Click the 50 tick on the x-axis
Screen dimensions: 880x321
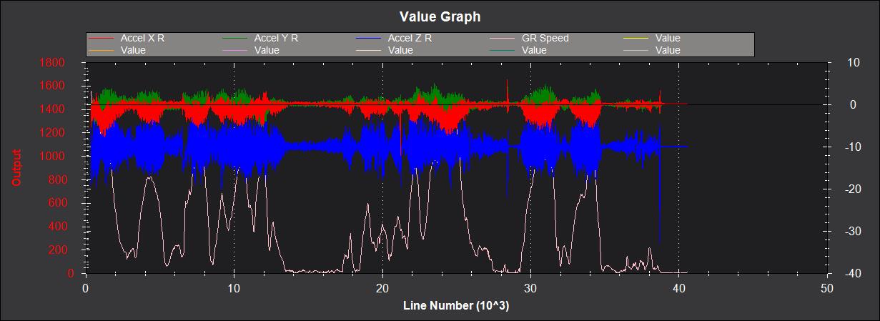(x=827, y=288)
